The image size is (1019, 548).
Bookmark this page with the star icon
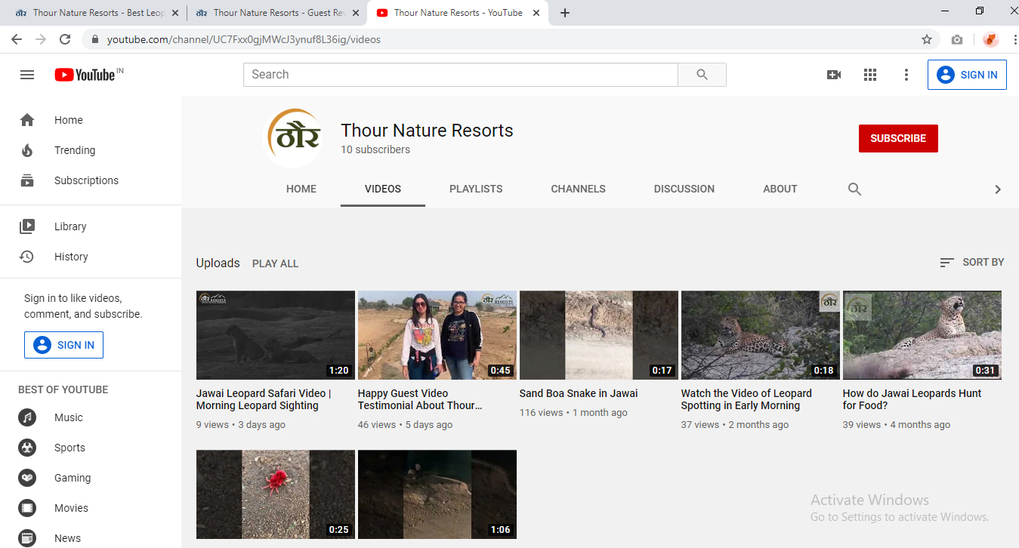tap(926, 39)
